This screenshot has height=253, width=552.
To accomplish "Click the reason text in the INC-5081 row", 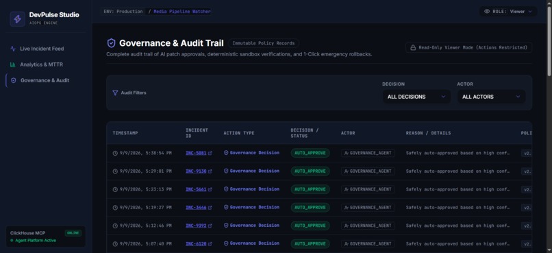I will 457,153.
